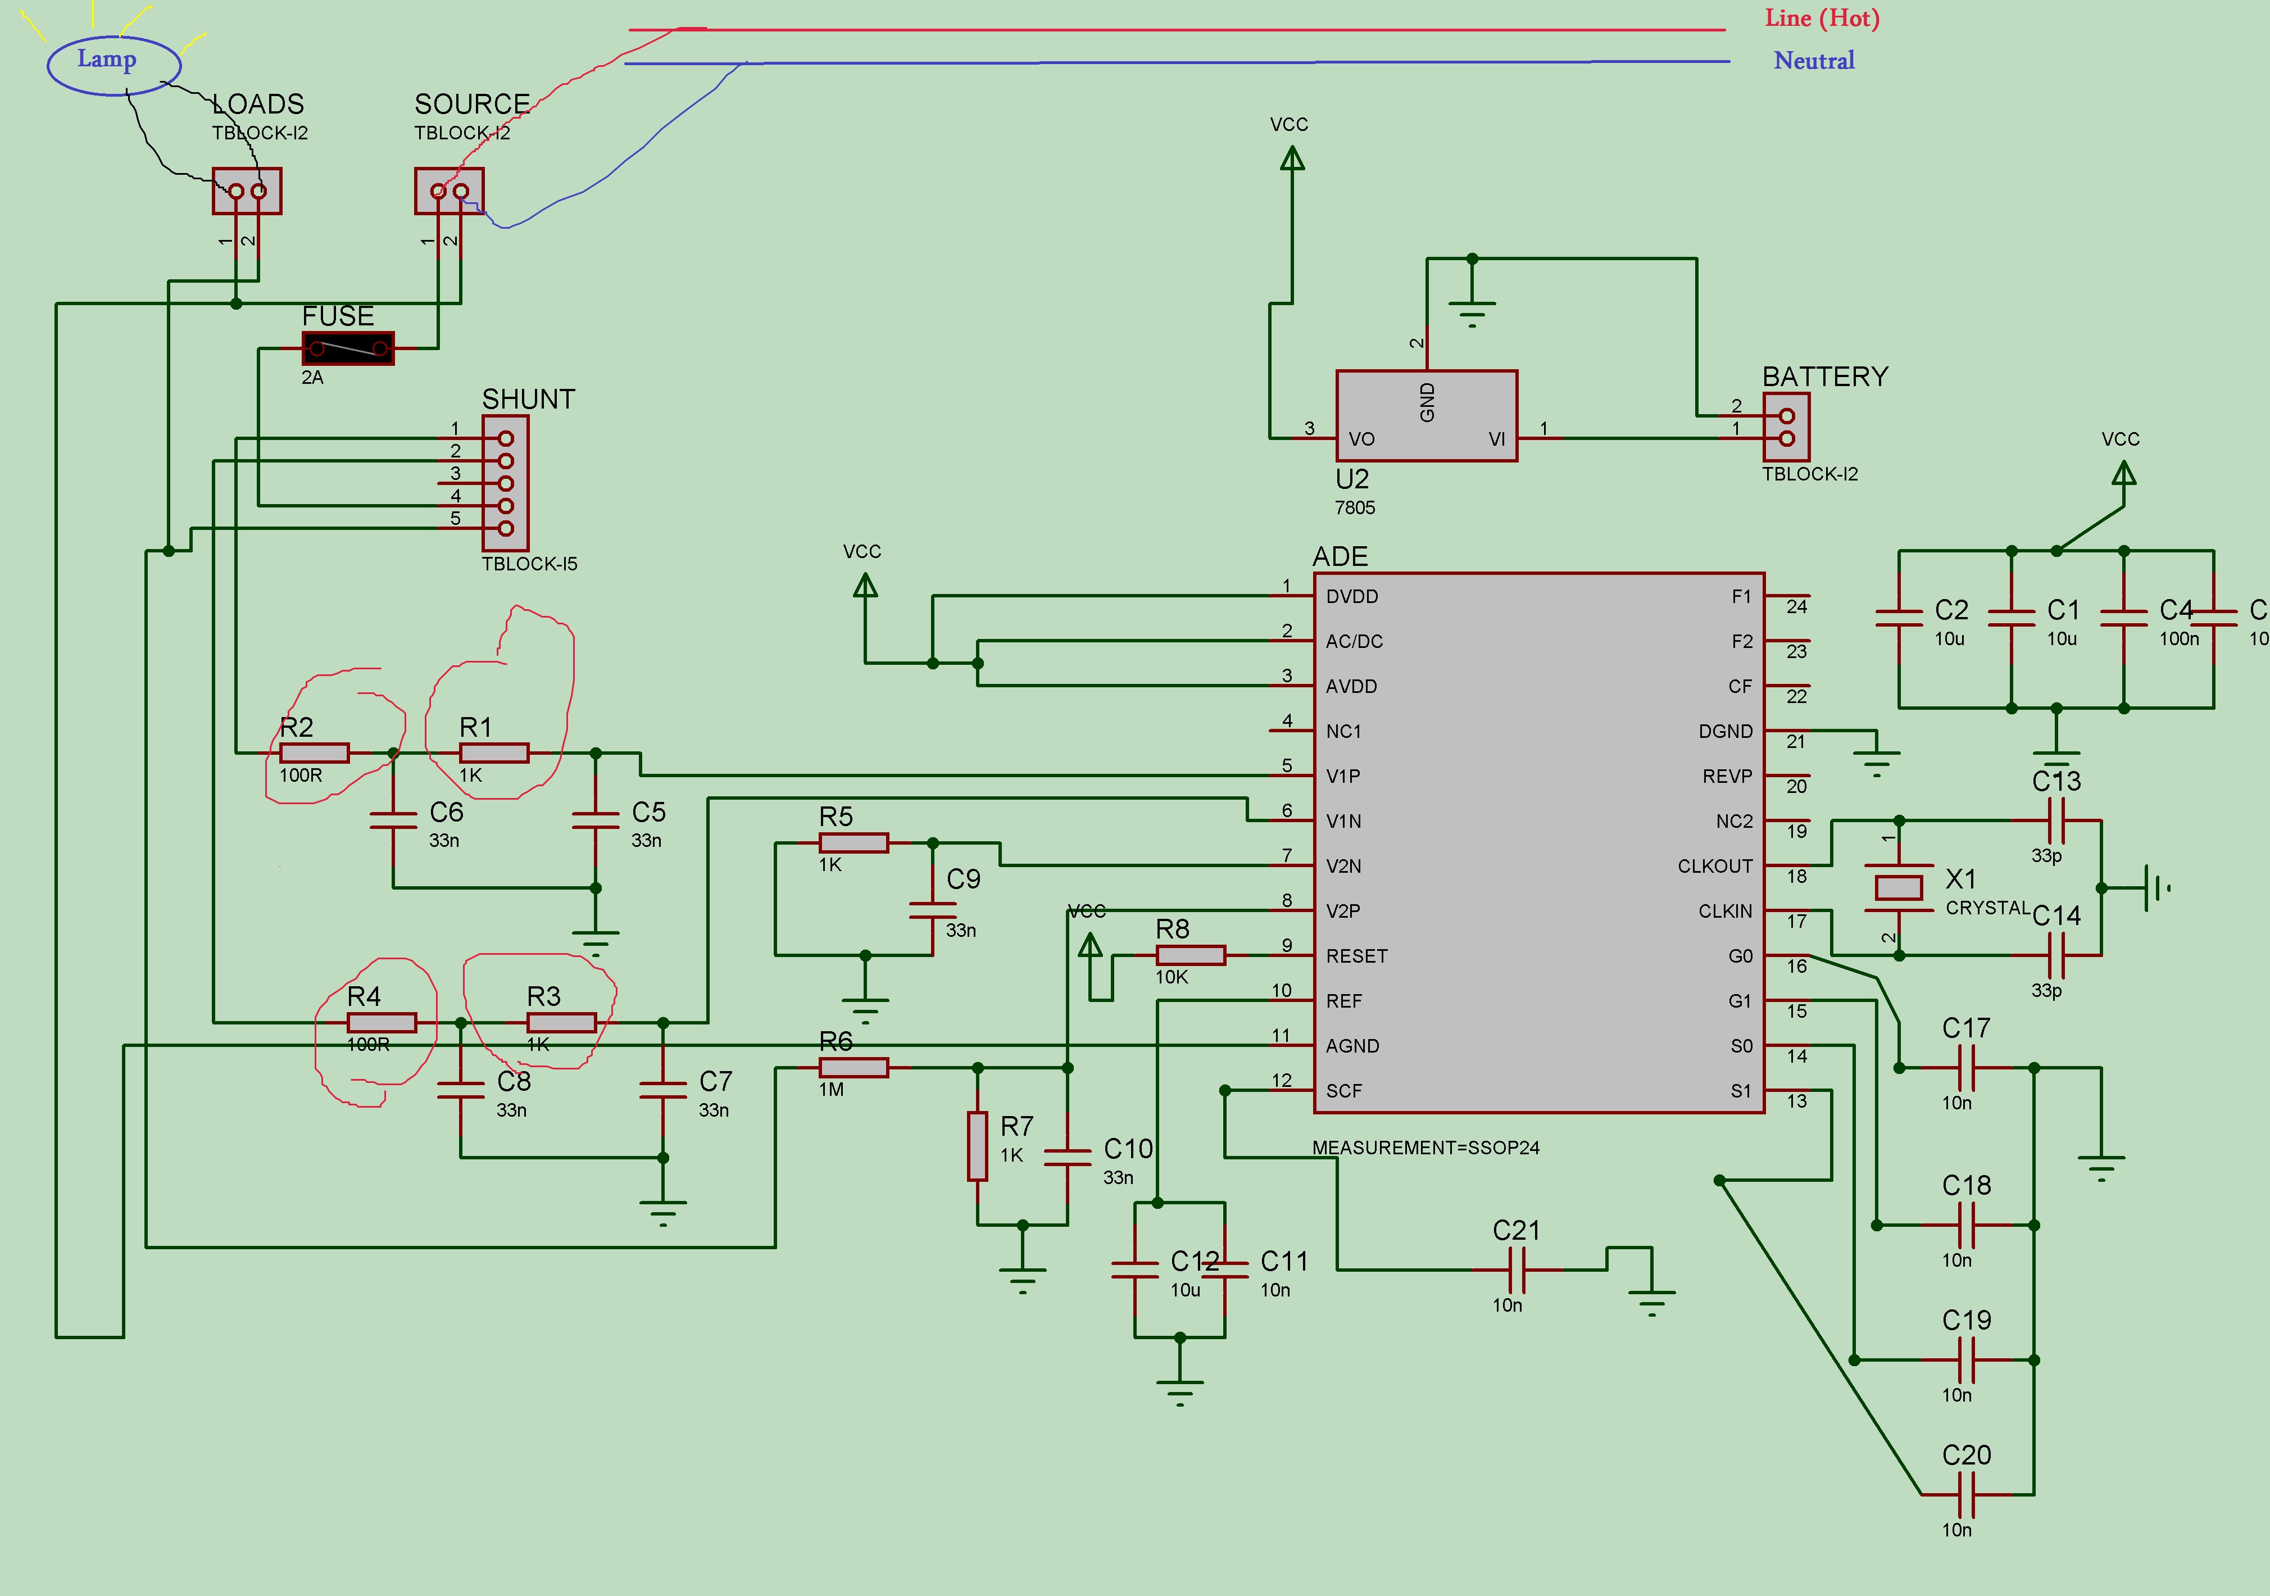Screen dimensions: 2270x1596
Task: Select the Lamp ellipse symbol
Action: [114, 65]
